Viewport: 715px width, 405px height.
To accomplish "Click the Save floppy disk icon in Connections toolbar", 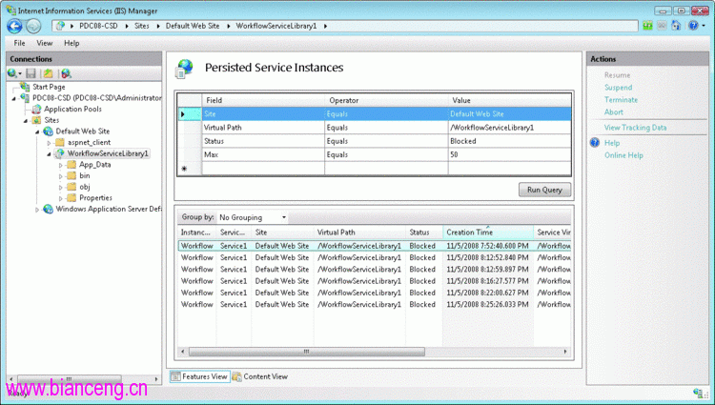I will click(x=31, y=73).
